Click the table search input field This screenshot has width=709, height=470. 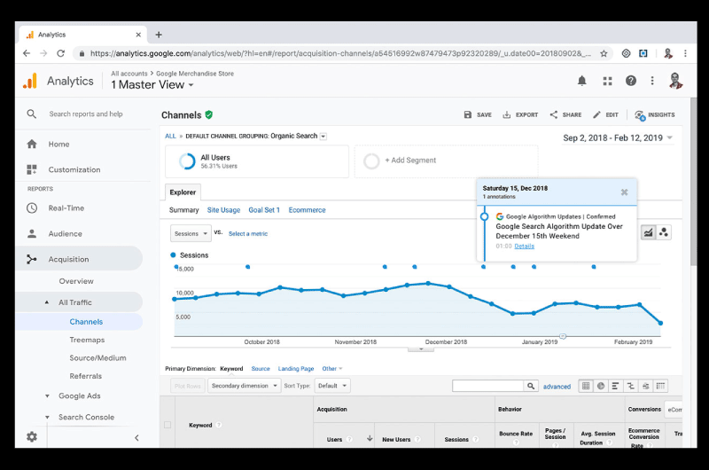point(488,386)
